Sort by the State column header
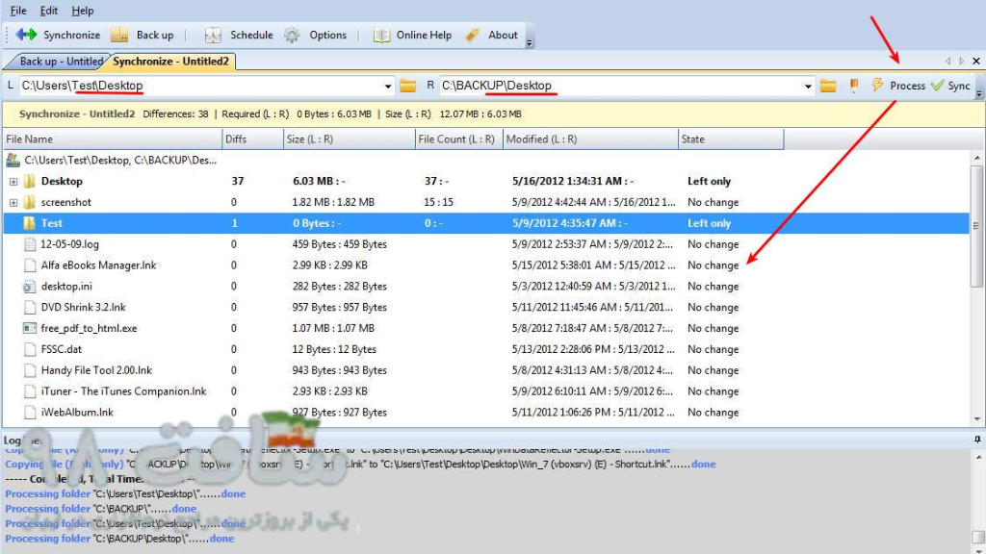 coord(732,138)
